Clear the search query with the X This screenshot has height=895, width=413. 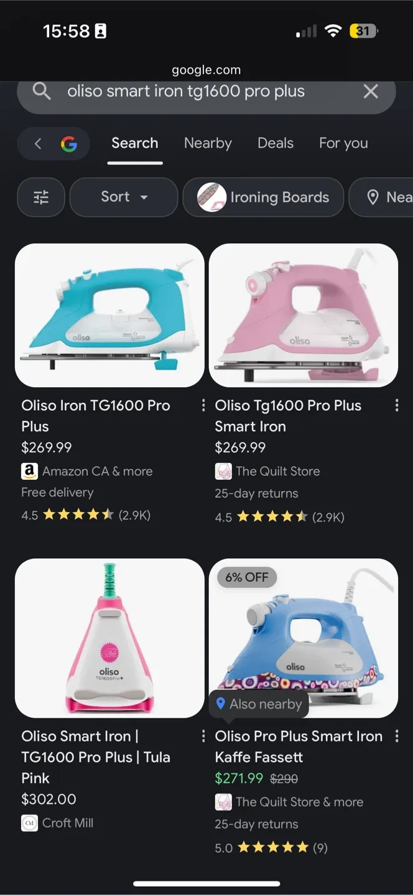pyautogui.click(x=371, y=91)
